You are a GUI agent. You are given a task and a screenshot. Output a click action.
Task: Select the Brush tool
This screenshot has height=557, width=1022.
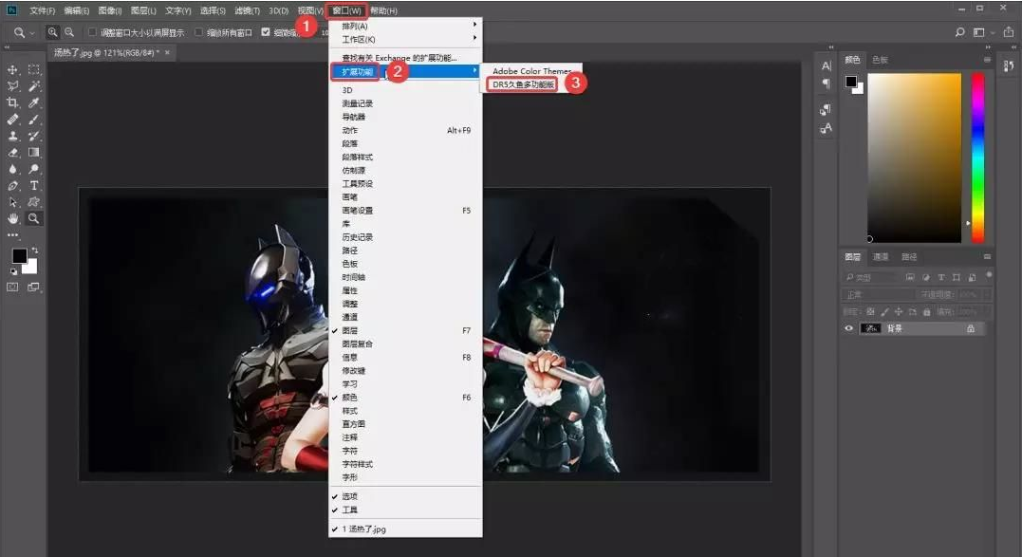point(34,120)
